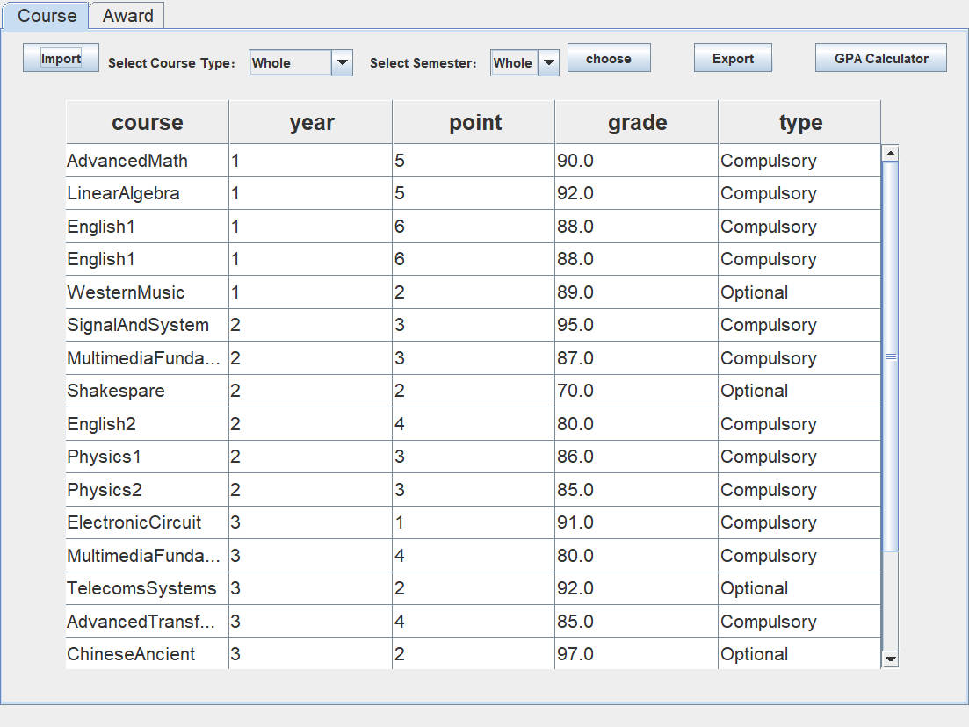Click the scrollbar up arrow
Viewport: 969px width, 727px height.
[890, 154]
